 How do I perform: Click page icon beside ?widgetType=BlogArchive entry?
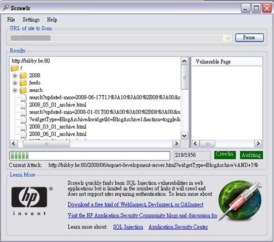click(x=24, y=119)
